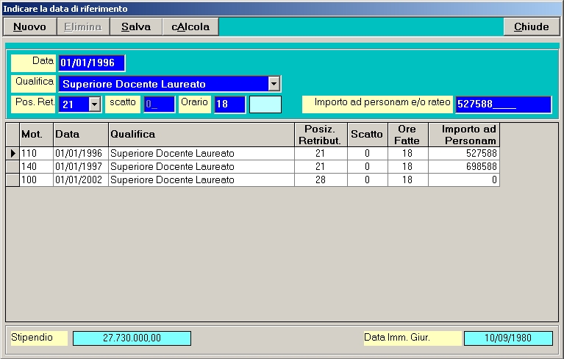564x359 pixels.
Task: Click the Mot. column header
Action: coord(36,135)
